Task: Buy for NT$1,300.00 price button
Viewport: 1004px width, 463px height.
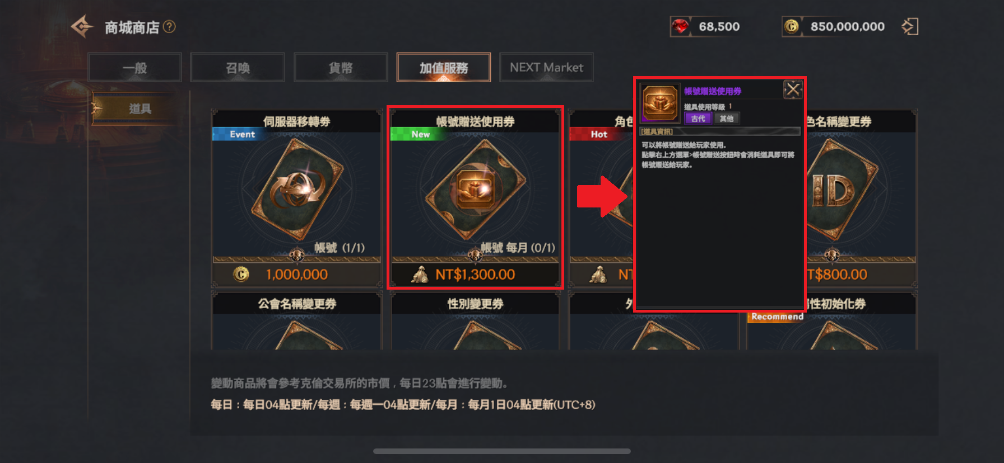Action: pyautogui.click(x=475, y=275)
